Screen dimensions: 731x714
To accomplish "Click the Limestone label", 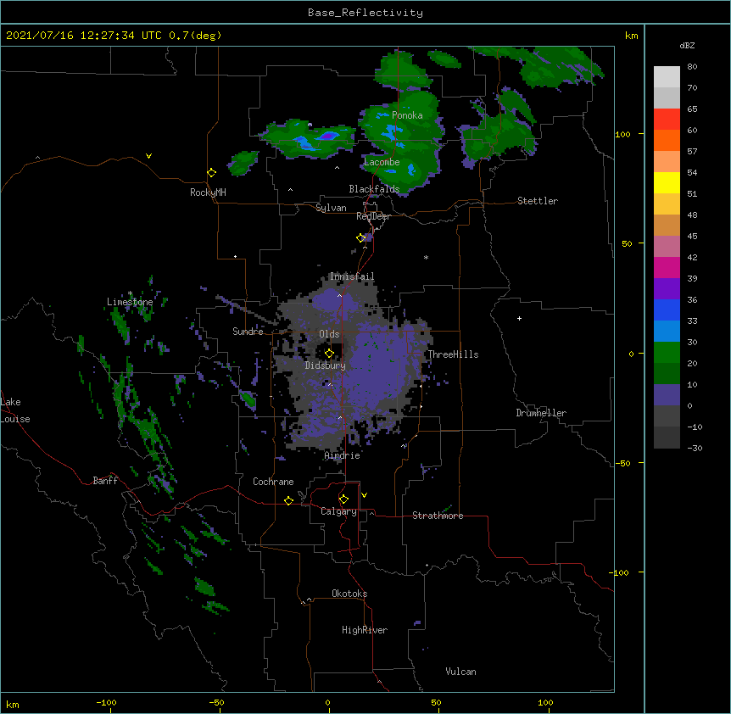I will (x=130, y=302).
